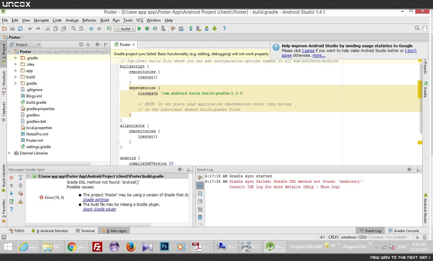Click the Search Everywhere magnifier icon

(x=417, y=28)
